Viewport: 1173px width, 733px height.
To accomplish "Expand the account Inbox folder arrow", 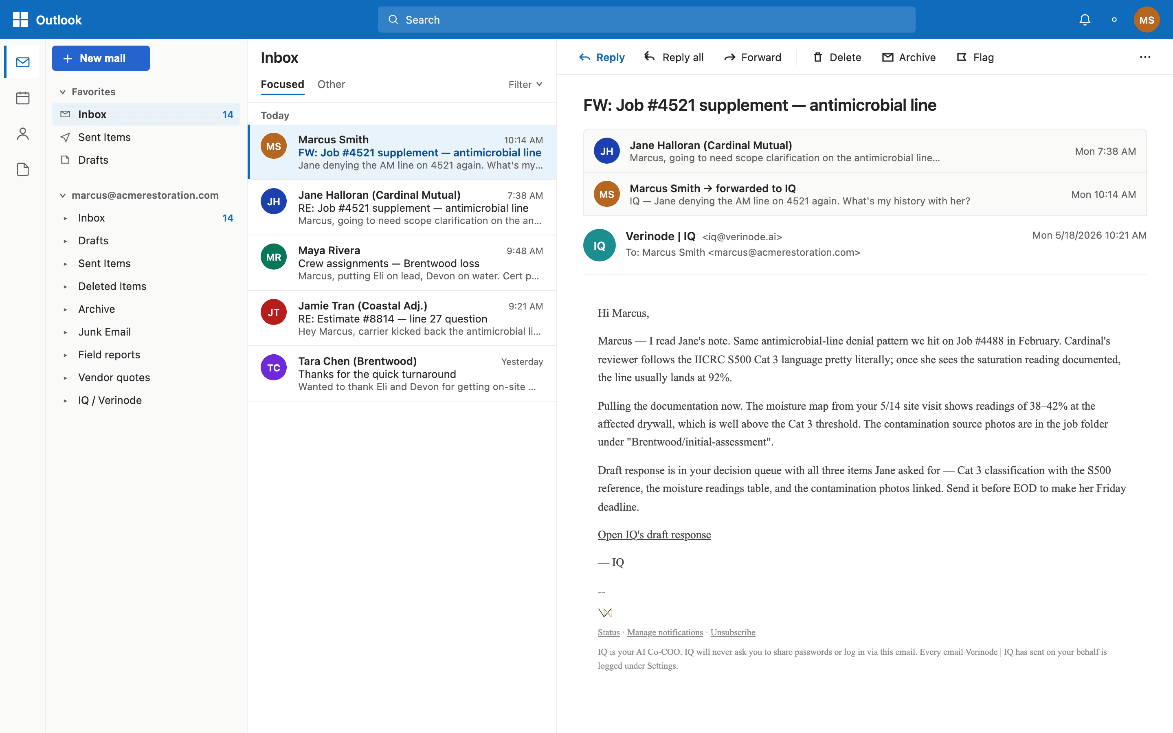I will click(x=65, y=218).
